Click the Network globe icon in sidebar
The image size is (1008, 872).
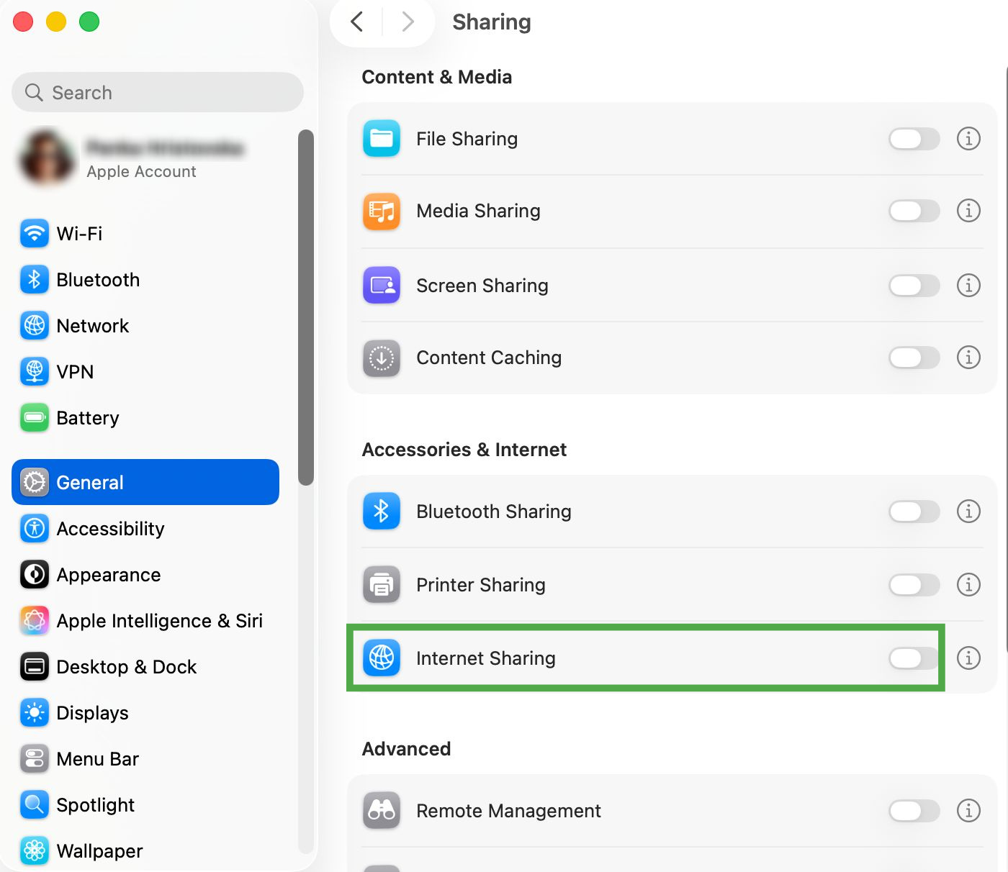point(35,325)
